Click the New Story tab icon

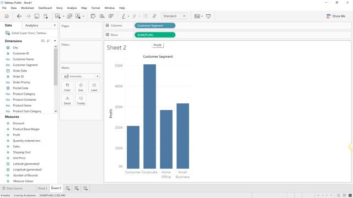[85, 188]
